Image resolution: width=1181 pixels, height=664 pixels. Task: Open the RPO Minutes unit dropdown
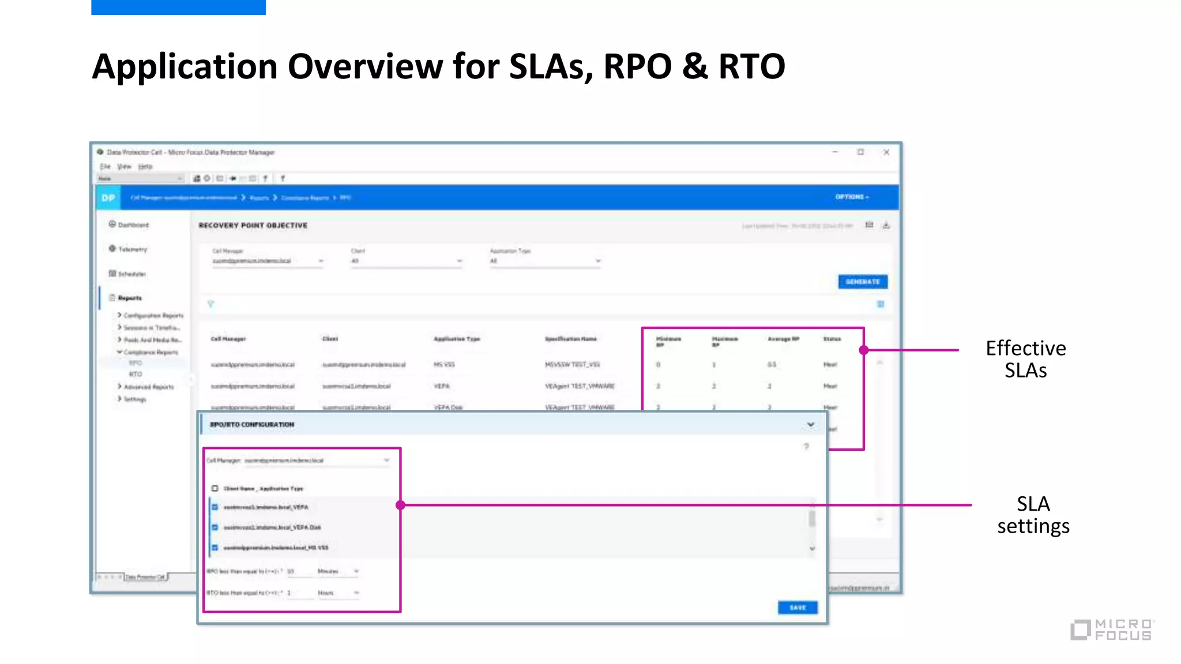tap(338, 571)
